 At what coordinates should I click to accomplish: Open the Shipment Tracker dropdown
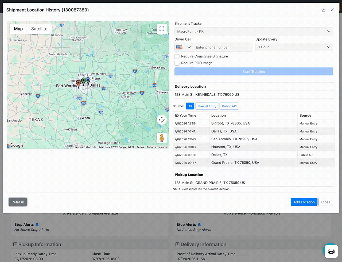coord(254,31)
